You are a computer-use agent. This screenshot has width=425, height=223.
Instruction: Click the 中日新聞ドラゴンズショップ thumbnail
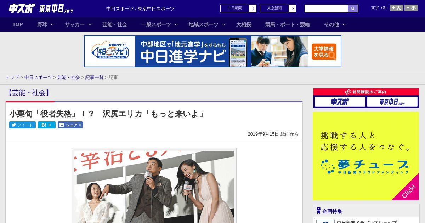click(325, 222)
